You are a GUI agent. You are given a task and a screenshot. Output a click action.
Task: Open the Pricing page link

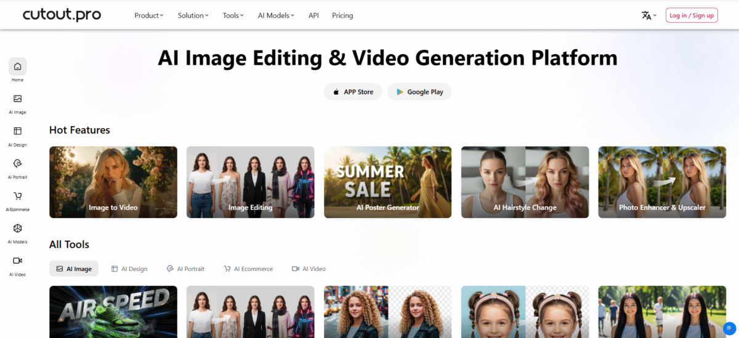click(342, 15)
